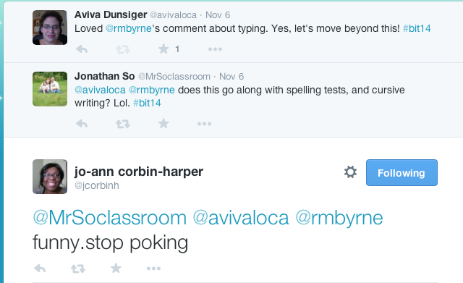Favorite jo-ann corbin-harper's tweet
463x283 pixels.
click(116, 269)
